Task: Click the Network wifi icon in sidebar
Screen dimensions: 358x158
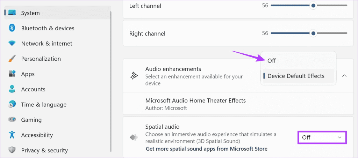Action: tap(12, 44)
